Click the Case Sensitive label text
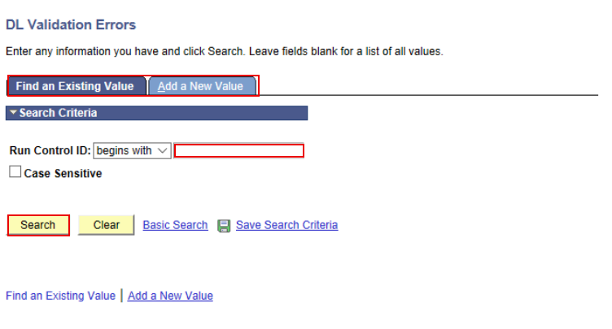612x329 pixels. click(63, 174)
